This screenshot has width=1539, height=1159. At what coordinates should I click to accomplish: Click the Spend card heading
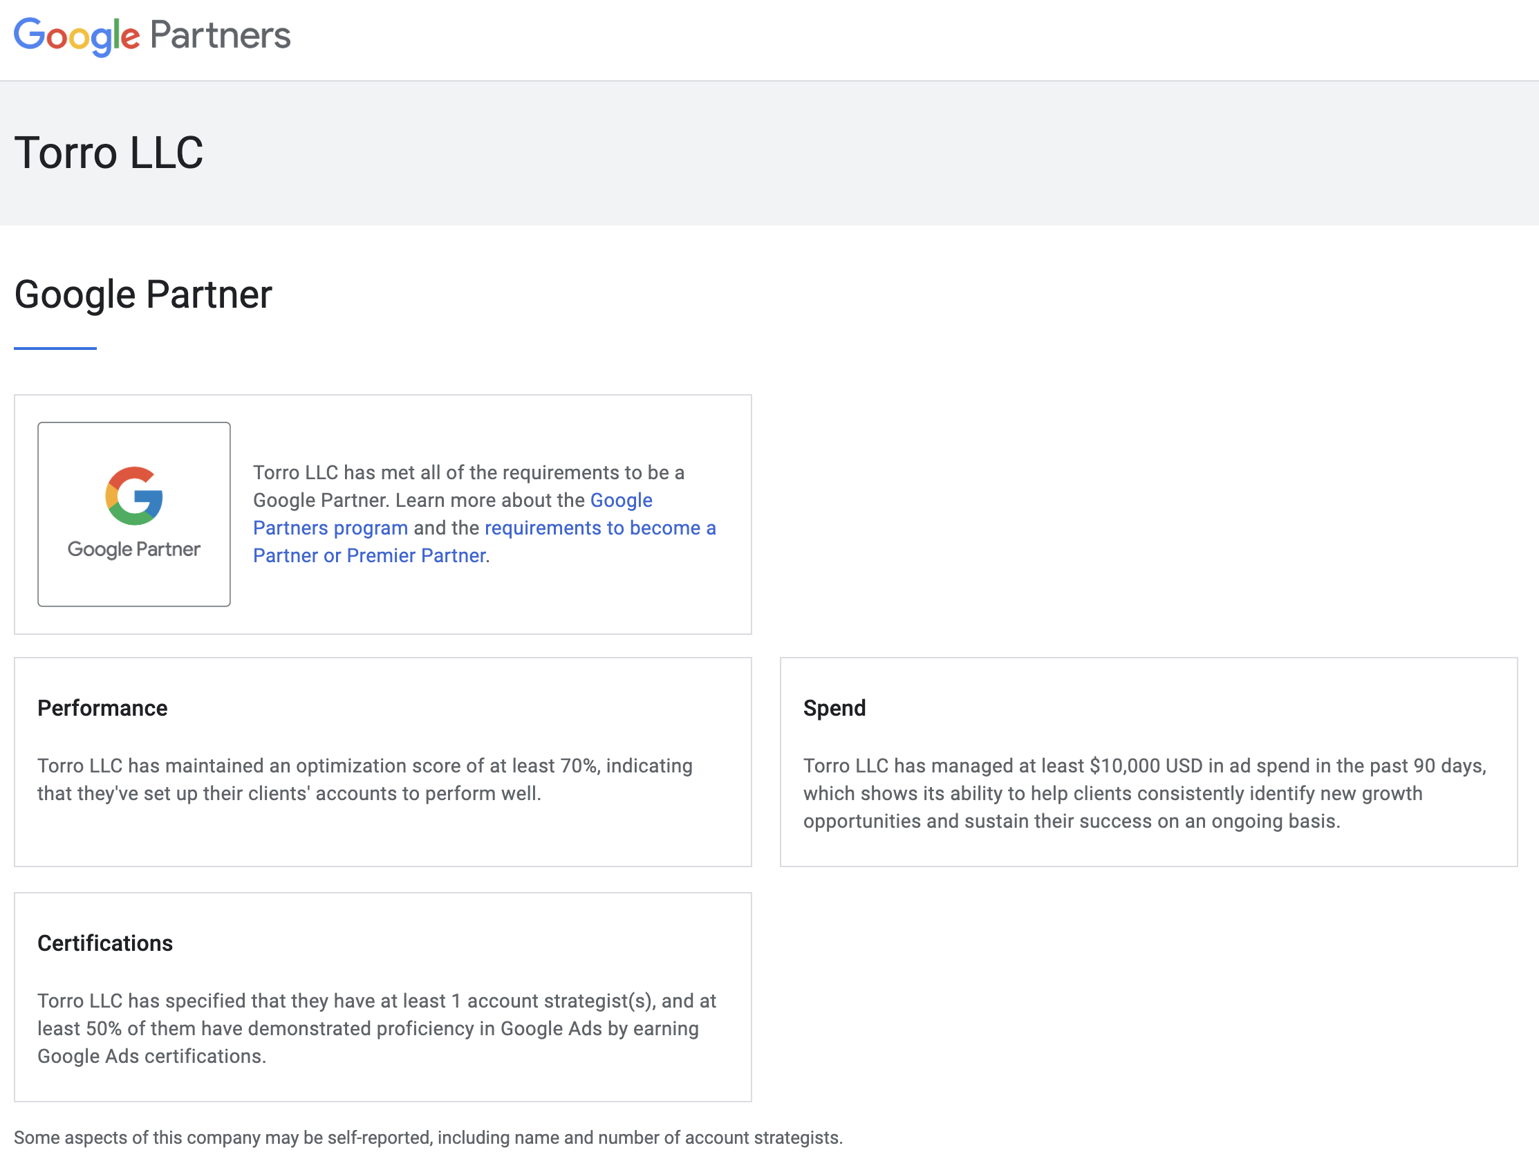coord(834,708)
